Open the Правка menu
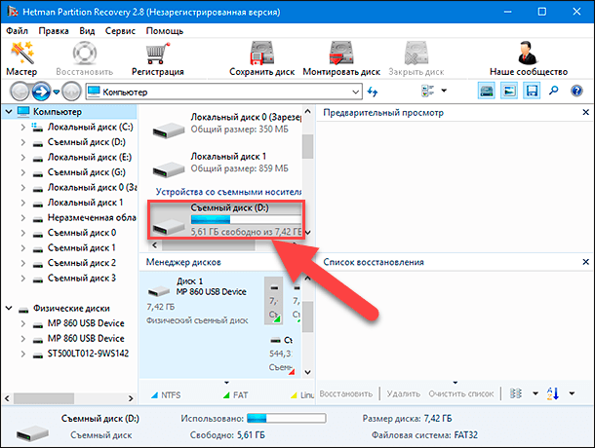Screen dimensions: 595x448 [x=54, y=31]
